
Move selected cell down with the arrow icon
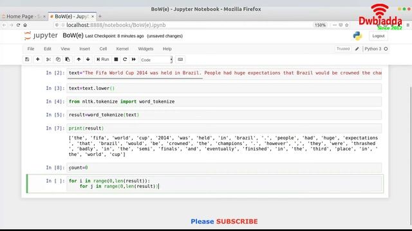coord(88,60)
